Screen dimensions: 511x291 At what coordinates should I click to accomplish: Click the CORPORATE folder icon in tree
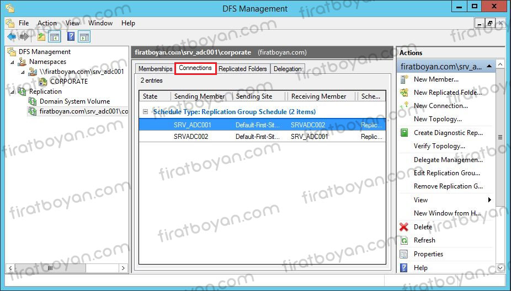tap(43, 82)
